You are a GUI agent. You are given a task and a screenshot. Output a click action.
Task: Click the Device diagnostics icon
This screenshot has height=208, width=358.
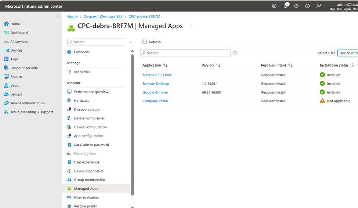[x=69, y=171]
